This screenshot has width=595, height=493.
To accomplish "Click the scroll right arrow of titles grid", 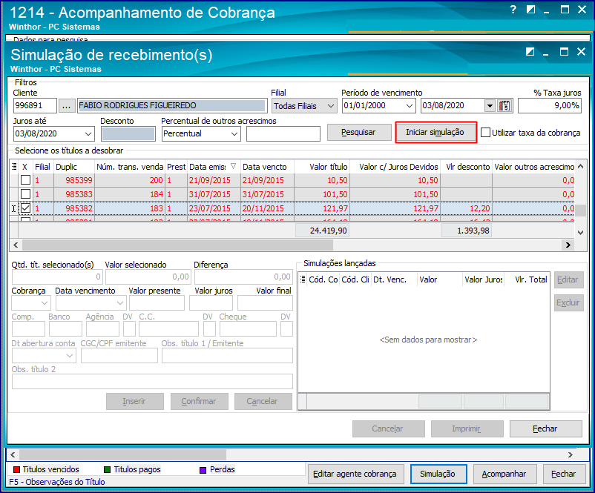I will [568, 245].
